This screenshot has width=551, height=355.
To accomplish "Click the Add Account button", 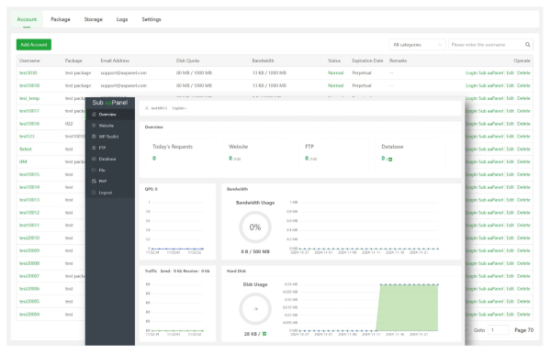I will point(34,45).
